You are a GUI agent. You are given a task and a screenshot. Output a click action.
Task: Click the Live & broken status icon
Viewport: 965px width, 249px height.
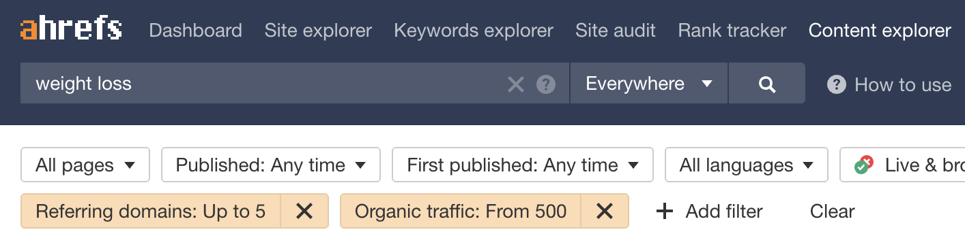864,165
